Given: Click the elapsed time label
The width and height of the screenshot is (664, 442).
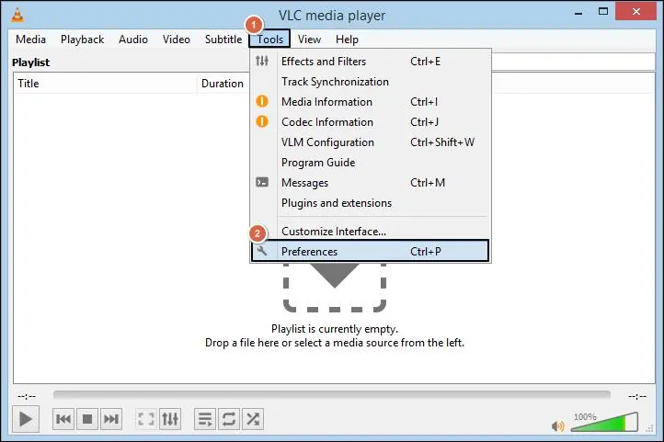Looking at the screenshot, I should (27, 396).
